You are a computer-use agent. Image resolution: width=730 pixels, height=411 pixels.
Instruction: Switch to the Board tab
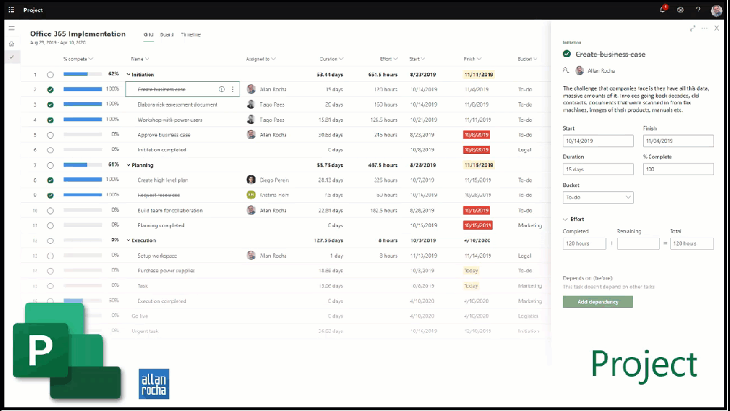pos(166,34)
